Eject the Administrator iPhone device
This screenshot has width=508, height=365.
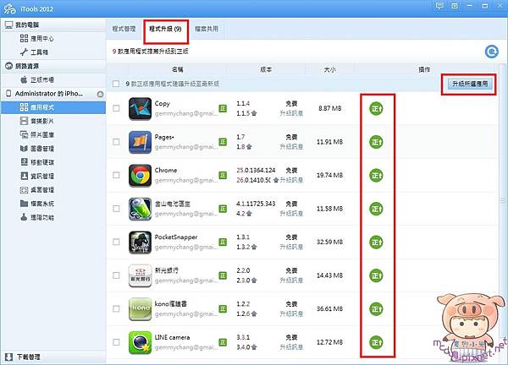(x=101, y=94)
